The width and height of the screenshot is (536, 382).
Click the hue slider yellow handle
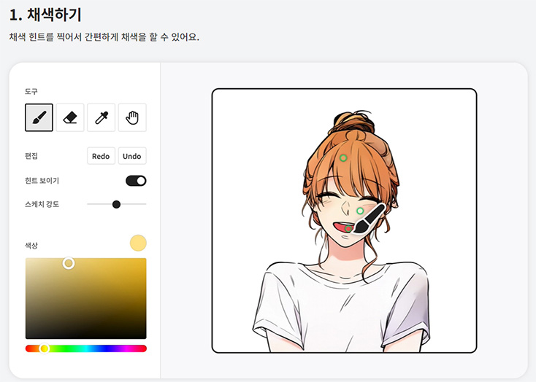[44, 348]
